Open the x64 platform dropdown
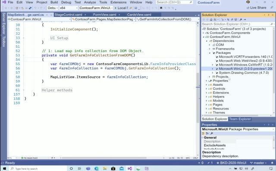Viewport: 276px width, 171px height. (68, 8)
